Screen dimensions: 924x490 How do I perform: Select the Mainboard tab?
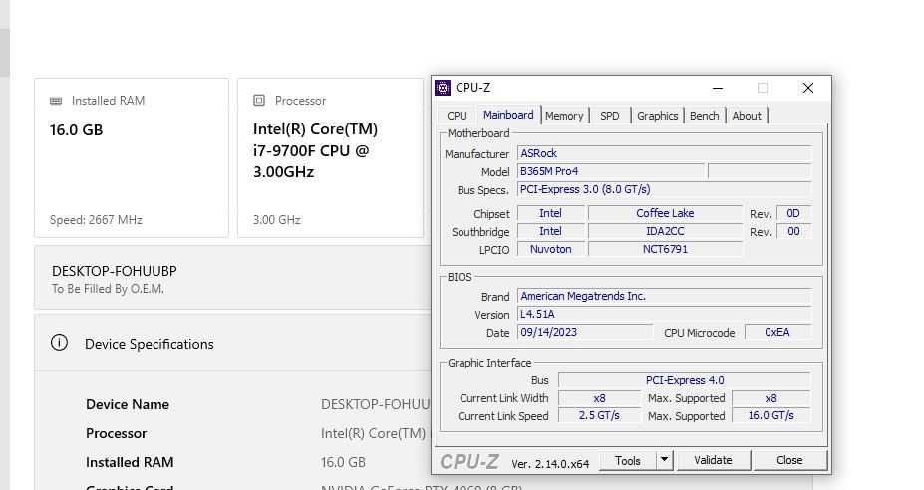pos(508,115)
